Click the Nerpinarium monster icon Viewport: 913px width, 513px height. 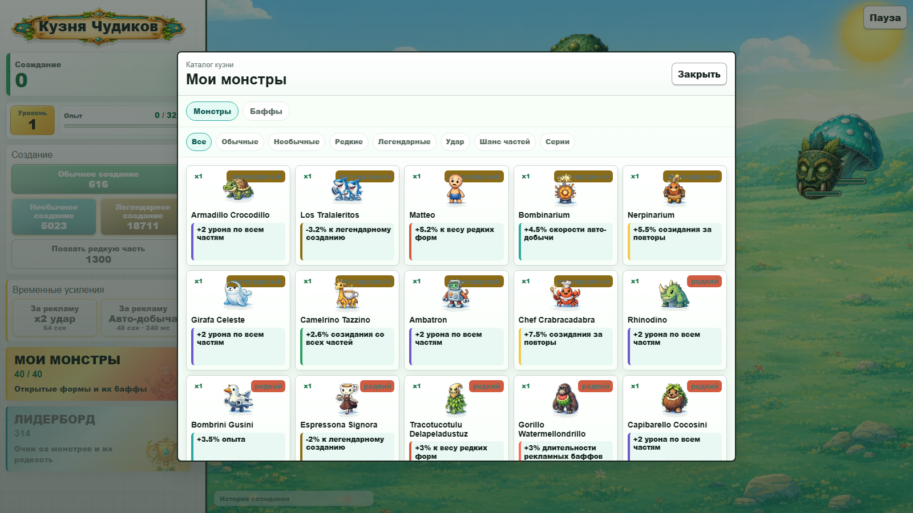(674, 189)
